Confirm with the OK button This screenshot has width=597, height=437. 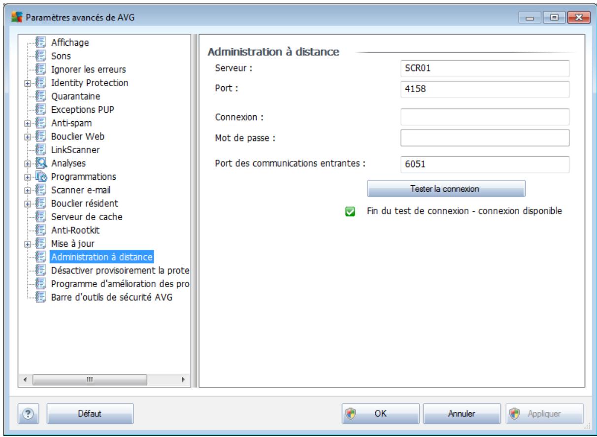point(381,414)
